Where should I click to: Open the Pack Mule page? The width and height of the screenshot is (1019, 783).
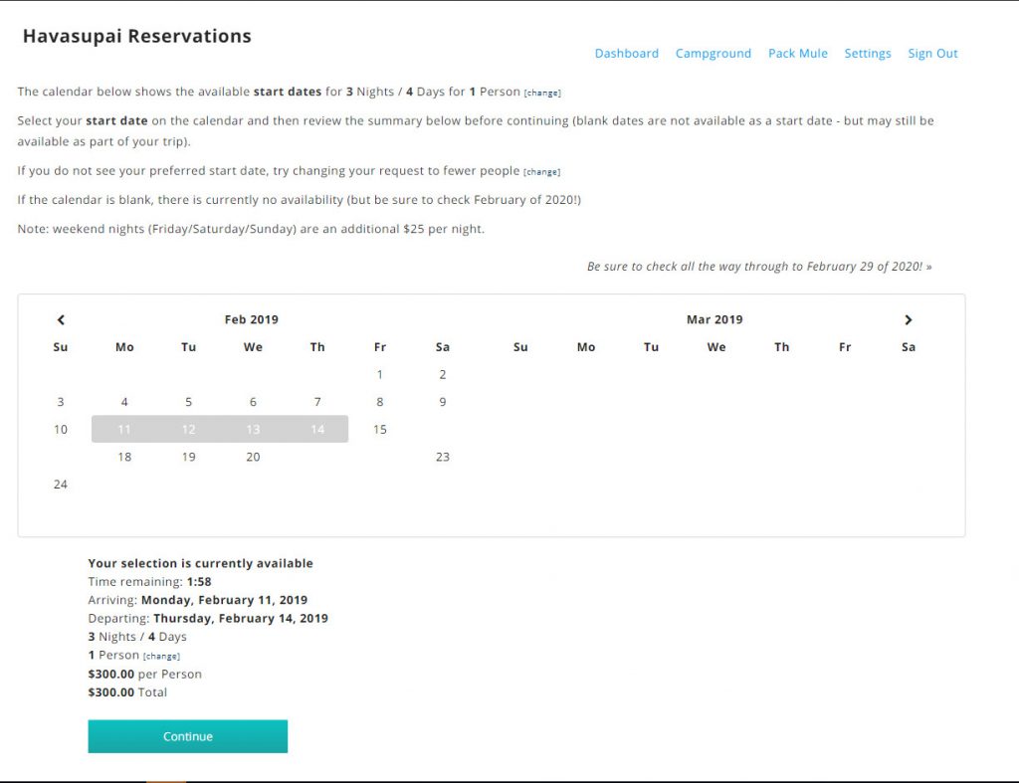click(797, 54)
